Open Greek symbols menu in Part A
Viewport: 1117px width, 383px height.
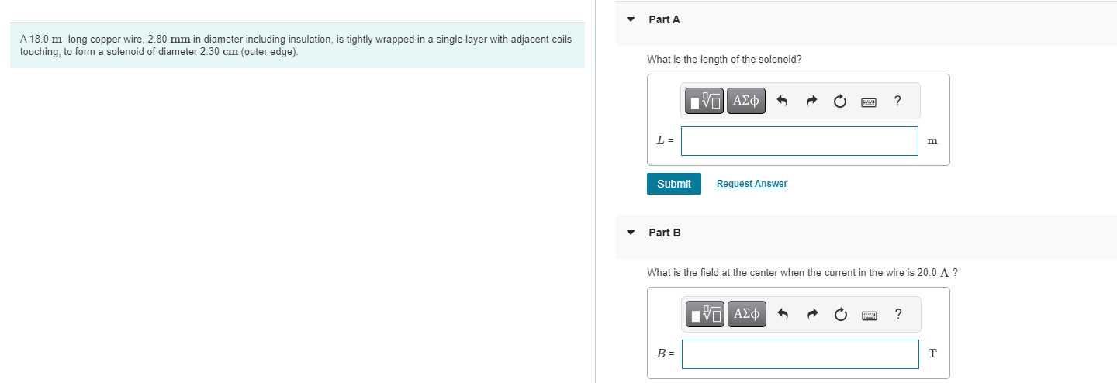coord(745,101)
